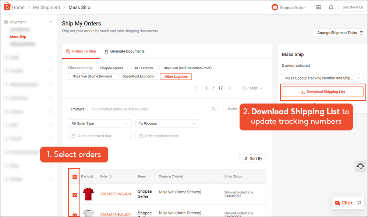
Task: Open the 50 / page dropdown
Action: pyautogui.click(x=252, y=88)
